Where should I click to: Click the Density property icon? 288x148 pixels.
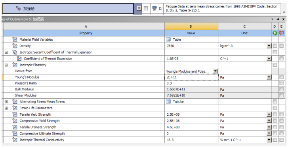(x=15, y=46)
